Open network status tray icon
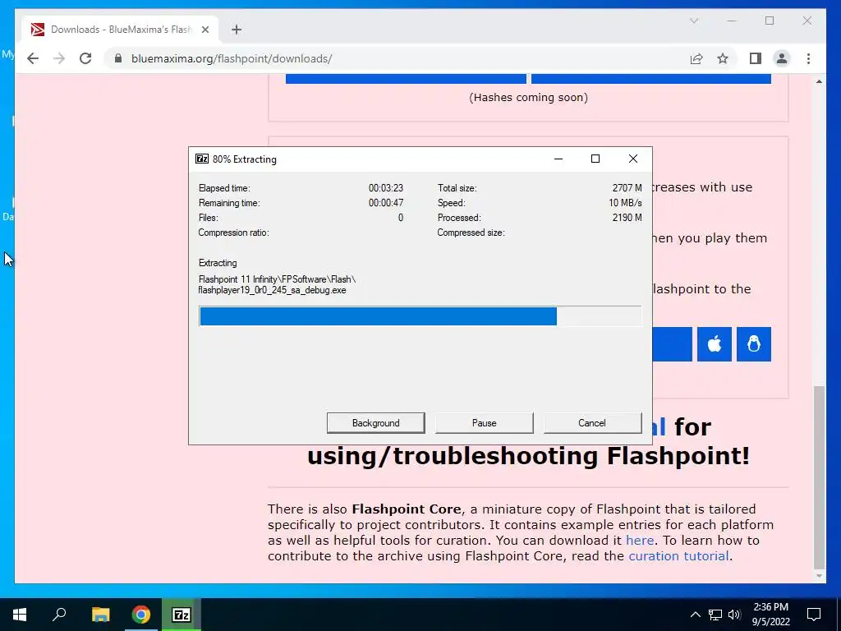 (715, 615)
